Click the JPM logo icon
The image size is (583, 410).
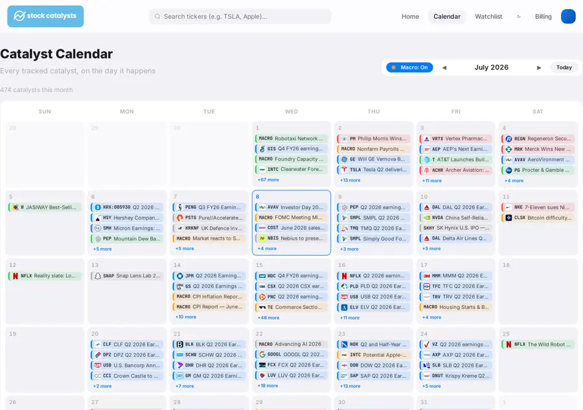[x=180, y=276]
